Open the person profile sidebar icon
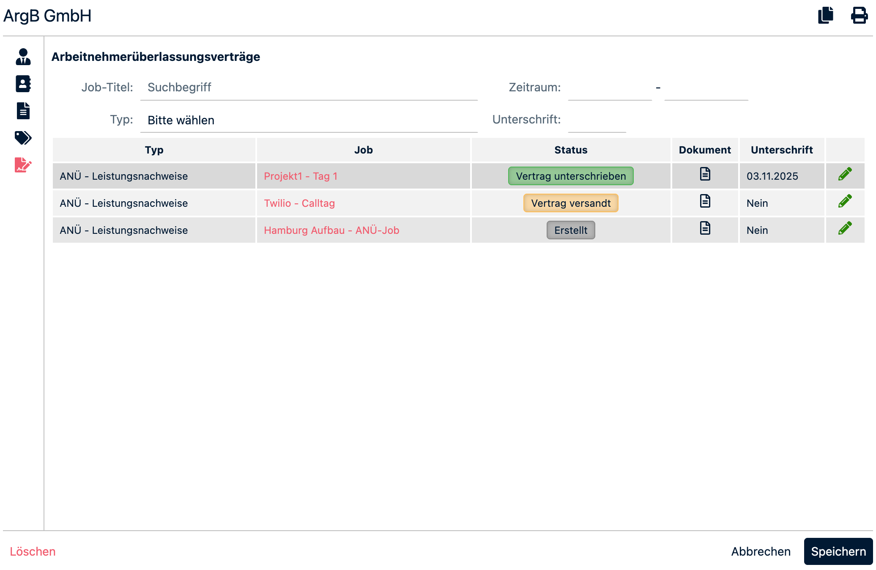 [23, 57]
